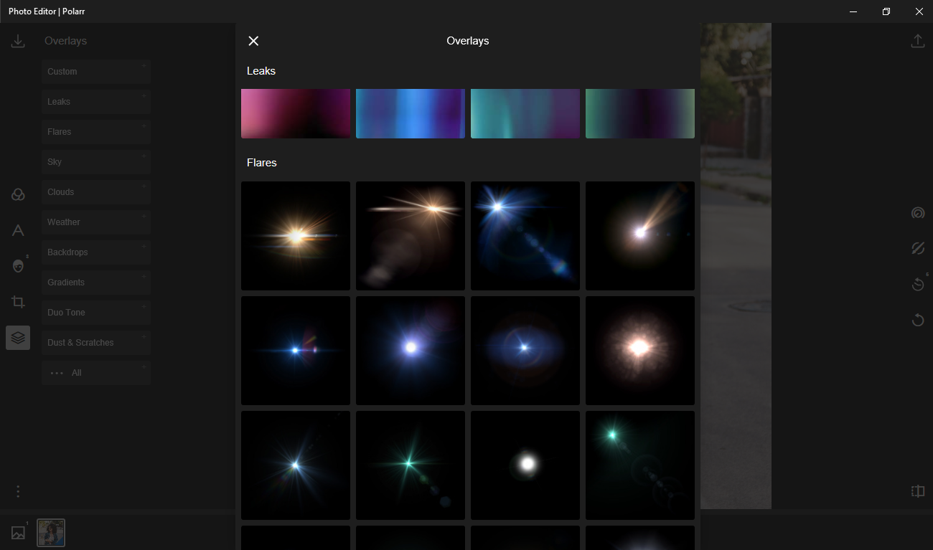Select the Layers tool in the sidebar
The width and height of the screenshot is (933, 550).
(18, 337)
